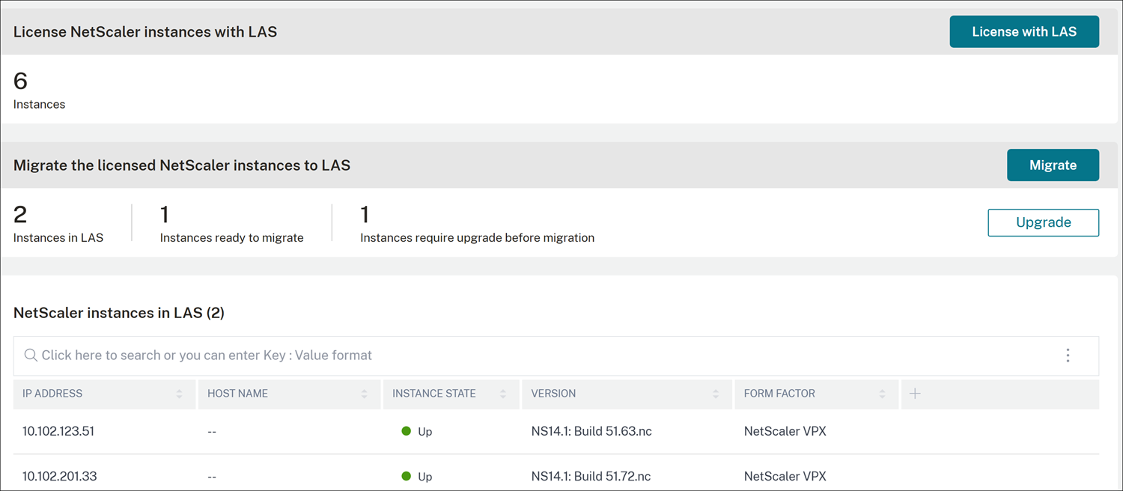Open the Upgrade button
1123x491 pixels.
1043,222
